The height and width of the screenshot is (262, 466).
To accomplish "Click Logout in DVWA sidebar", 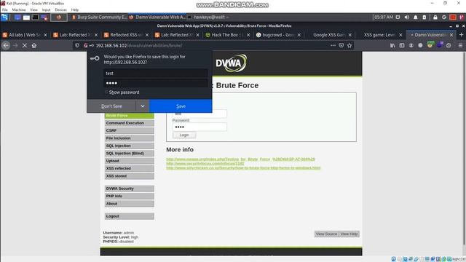I will click(130, 216).
